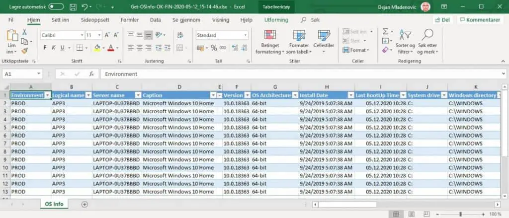Toggle wrap text icon
The width and height of the screenshot is (509, 218).
pos(180,35)
